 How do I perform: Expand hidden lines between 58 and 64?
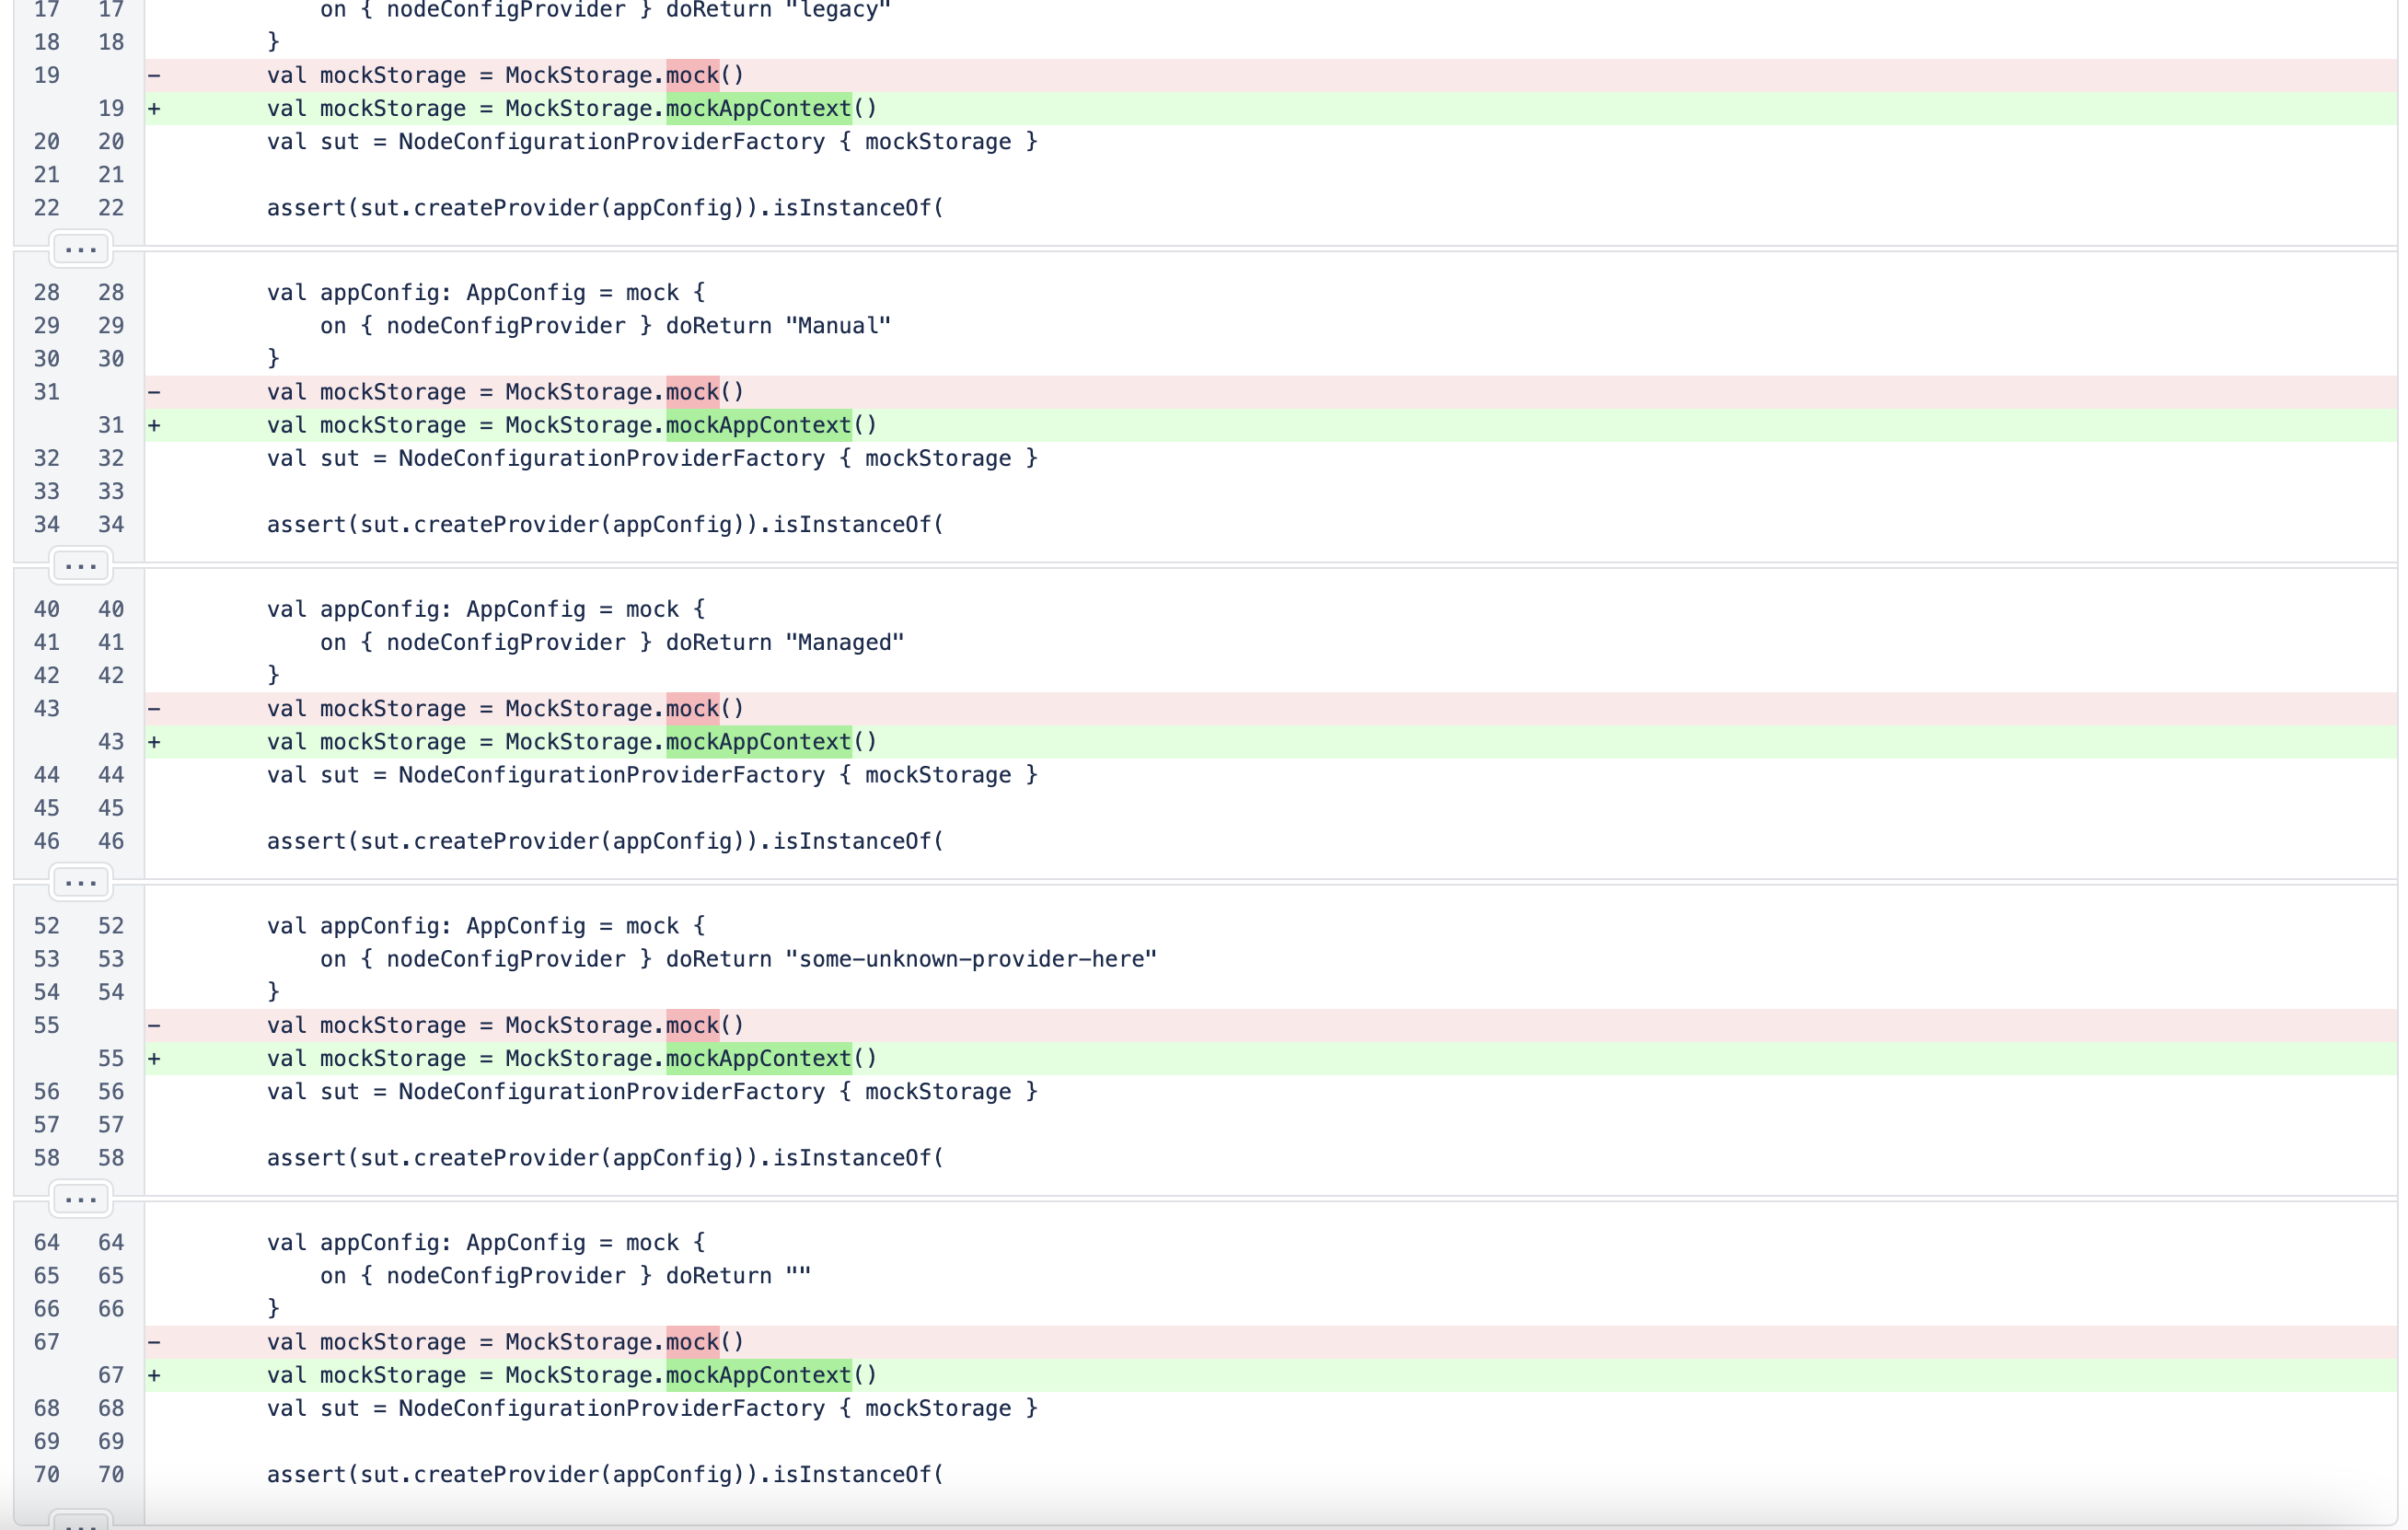(x=80, y=1199)
